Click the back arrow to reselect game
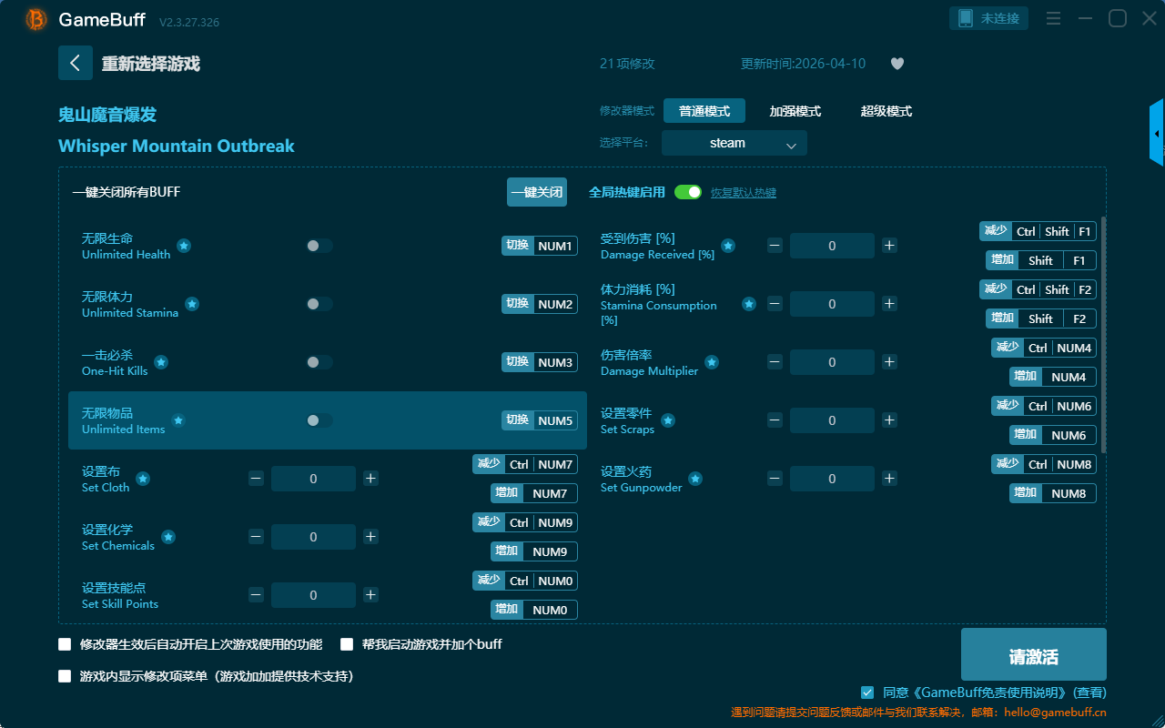 click(x=76, y=63)
